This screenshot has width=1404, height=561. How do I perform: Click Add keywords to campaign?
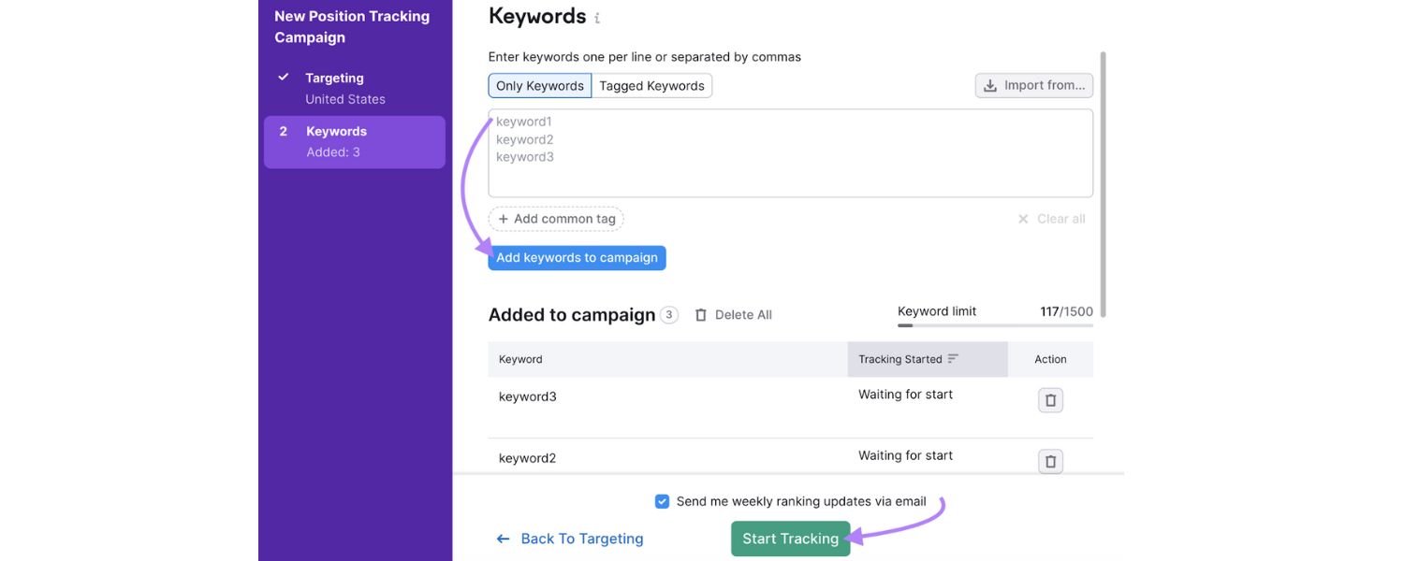pyautogui.click(x=577, y=257)
